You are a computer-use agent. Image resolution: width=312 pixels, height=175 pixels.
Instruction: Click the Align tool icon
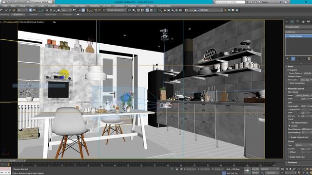134,10
